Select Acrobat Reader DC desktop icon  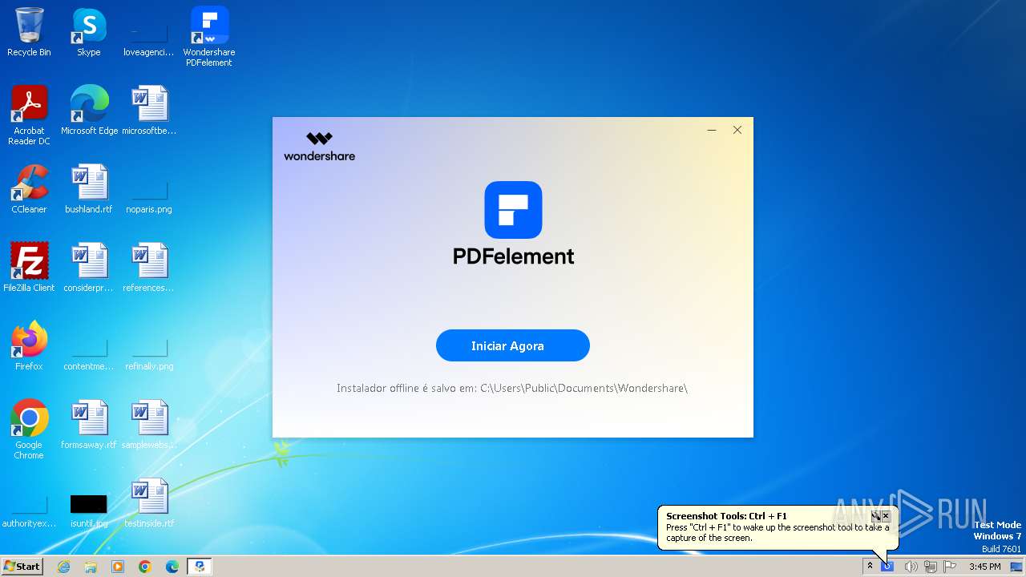tap(29, 115)
